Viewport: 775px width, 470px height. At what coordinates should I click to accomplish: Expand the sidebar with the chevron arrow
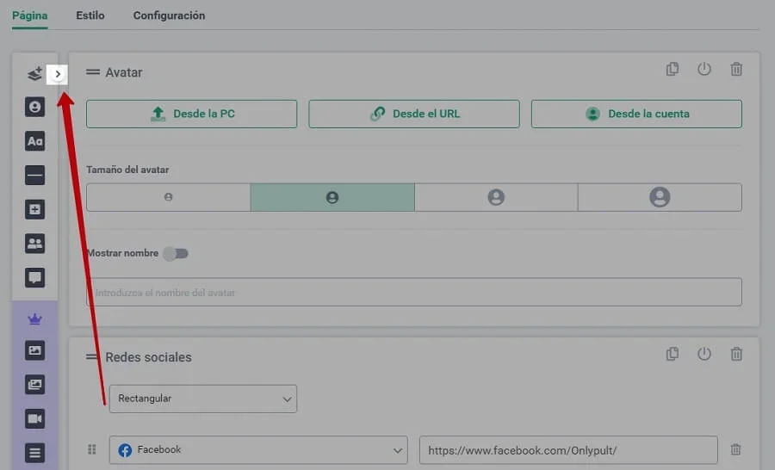pyautogui.click(x=58, y=74)
